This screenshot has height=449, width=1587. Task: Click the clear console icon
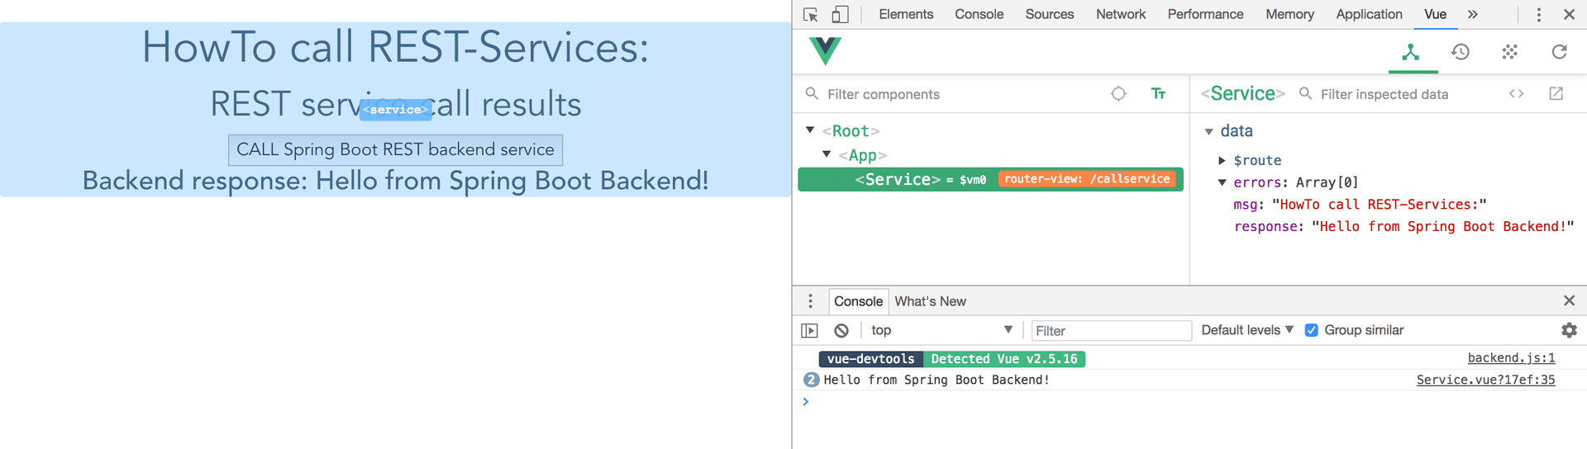click(841, 330)
